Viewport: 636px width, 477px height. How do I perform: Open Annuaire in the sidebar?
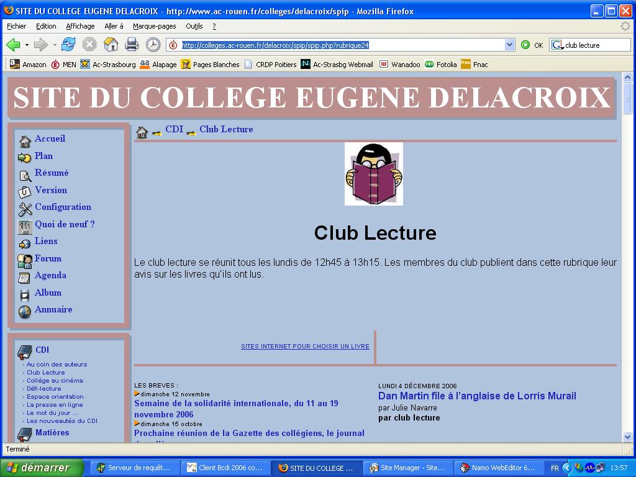(x=53, y=309)
